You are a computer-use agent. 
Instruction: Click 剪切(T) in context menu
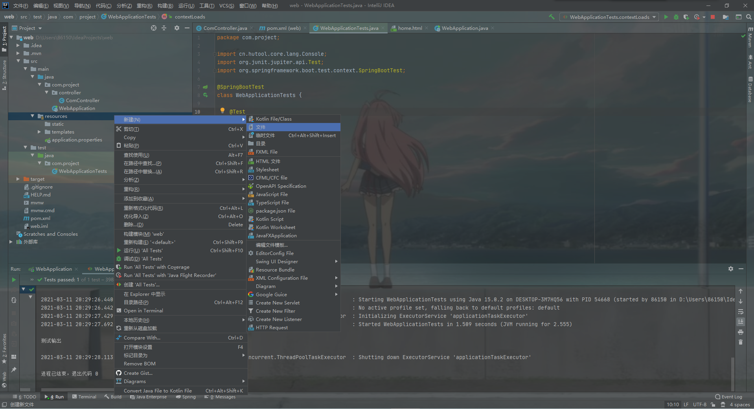point(180,129)
